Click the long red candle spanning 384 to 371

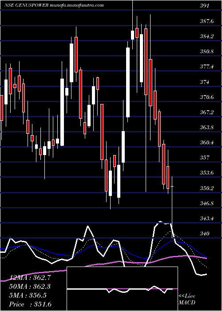pos(146,62)
